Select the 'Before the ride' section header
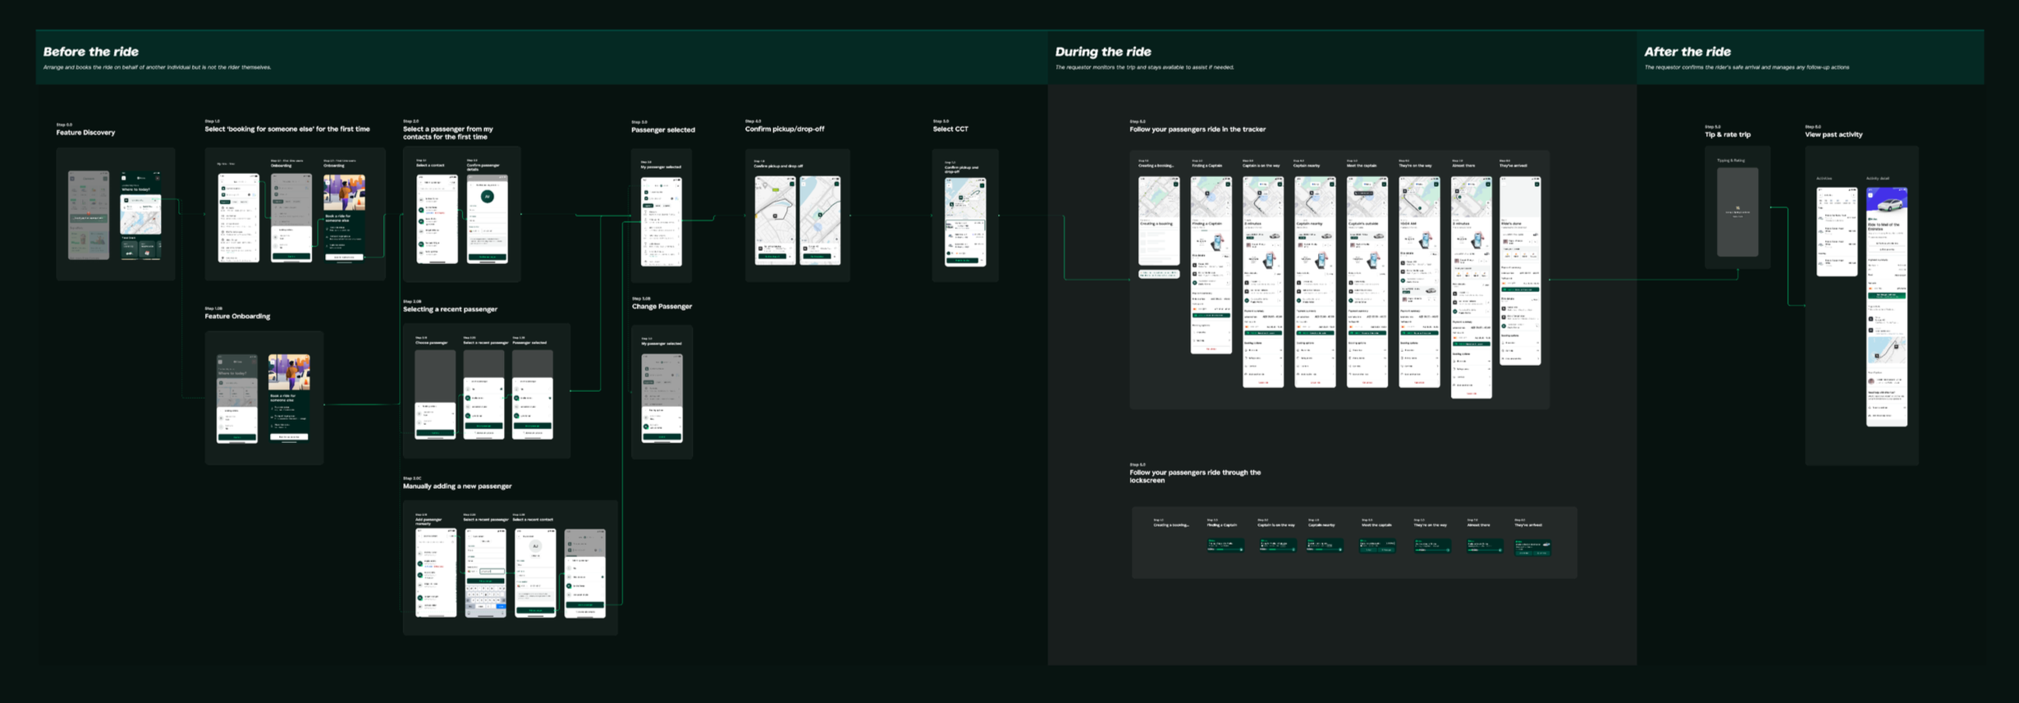Screen dimensions: 2019x703 click(x=91, y=52)
